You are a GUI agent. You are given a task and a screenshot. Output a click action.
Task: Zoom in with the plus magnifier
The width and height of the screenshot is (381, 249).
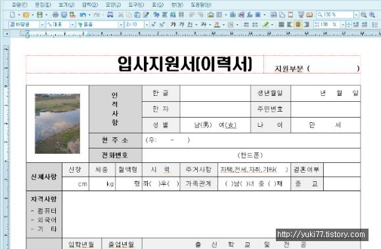[372, 15]
